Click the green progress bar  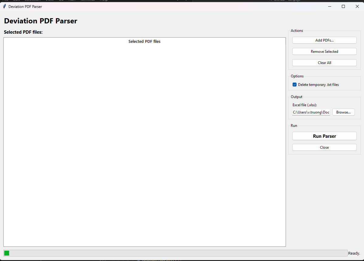[x=175, y=253]
